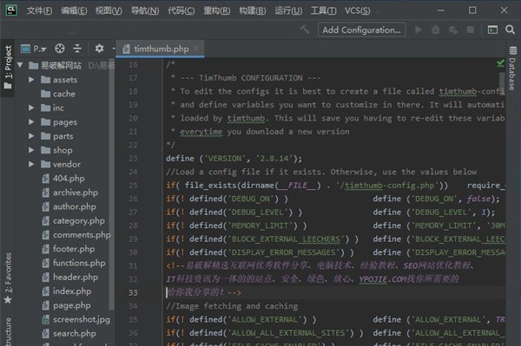Select index.php in project tree
The width and height of the screenshot is (521, 346).
(x=72, y=291)
